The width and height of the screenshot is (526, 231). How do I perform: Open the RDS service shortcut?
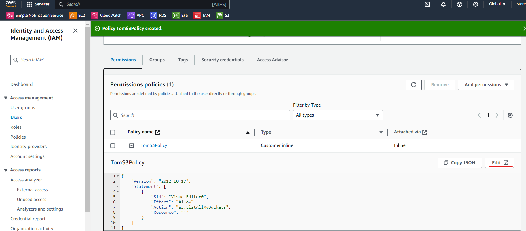[x=158, y=15]
